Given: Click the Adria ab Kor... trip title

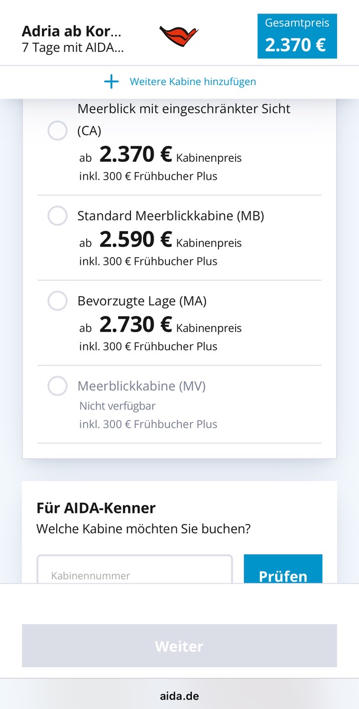Looking at the screenshot, I should [71, 31].
